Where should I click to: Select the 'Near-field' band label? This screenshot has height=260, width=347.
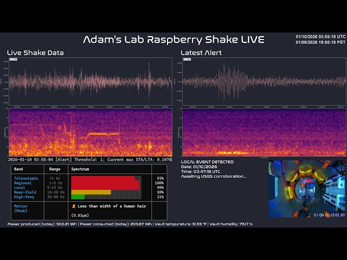tap(25, 192)
